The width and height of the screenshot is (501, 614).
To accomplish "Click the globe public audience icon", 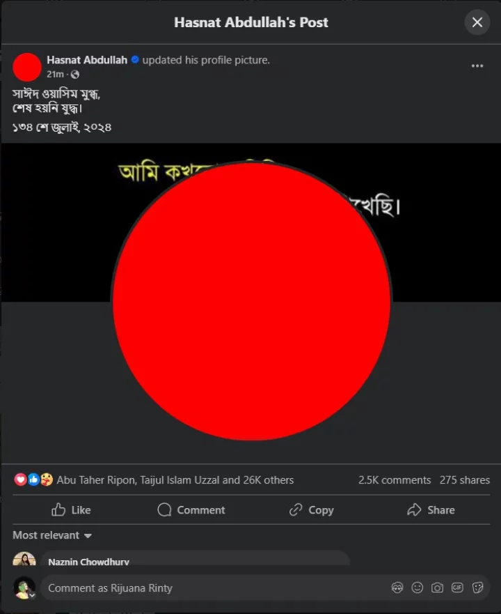I will pos(74,75).
